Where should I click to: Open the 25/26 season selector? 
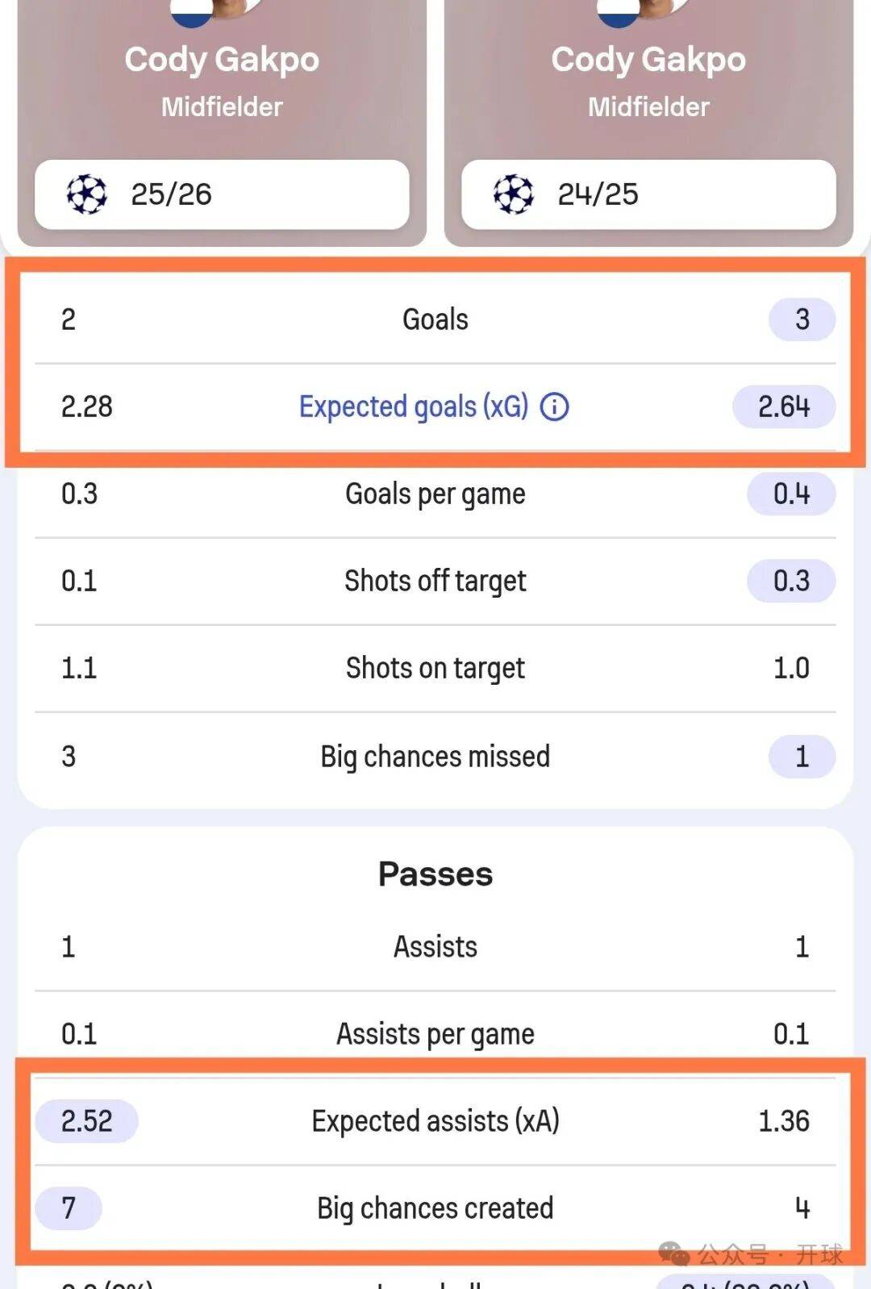coord(222,194)
